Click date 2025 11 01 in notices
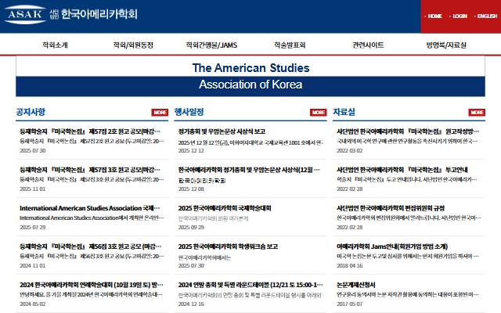Screen dimensions: 501x313 coord(33,189)
